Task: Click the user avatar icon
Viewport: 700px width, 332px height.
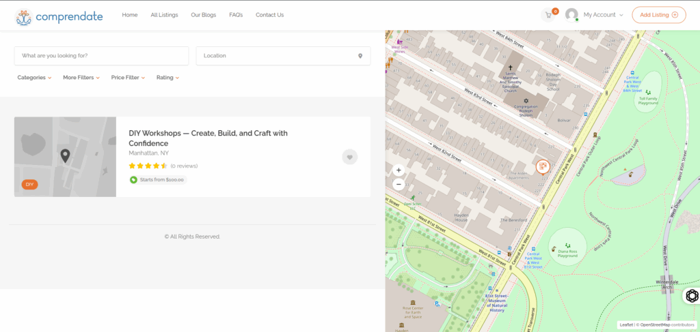Action: [x=571, y=15]
